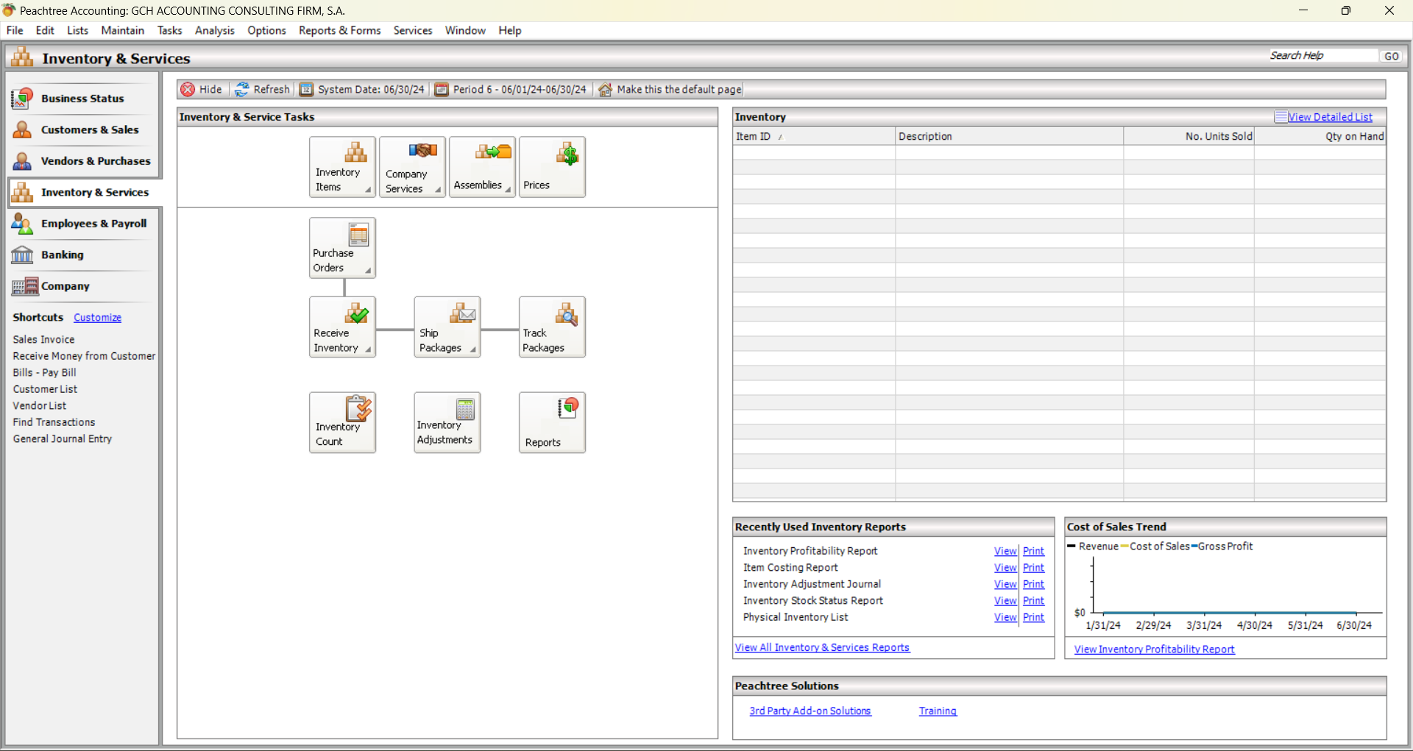Image resolution: width=1413 pixels, height=751 pixels.
Task: Expand the Receive Inventory dropdown arrow
Action: tap(368, 349)
